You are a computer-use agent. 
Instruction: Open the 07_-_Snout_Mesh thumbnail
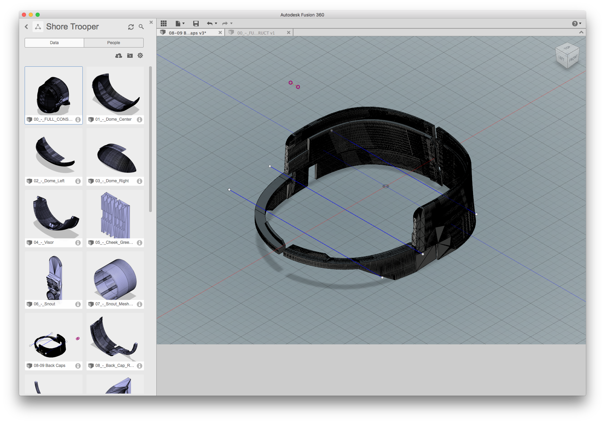pyautogui.click(x=115, y=276)
